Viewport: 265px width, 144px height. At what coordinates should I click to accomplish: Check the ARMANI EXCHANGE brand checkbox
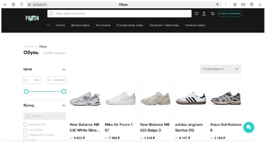point(25,135)
